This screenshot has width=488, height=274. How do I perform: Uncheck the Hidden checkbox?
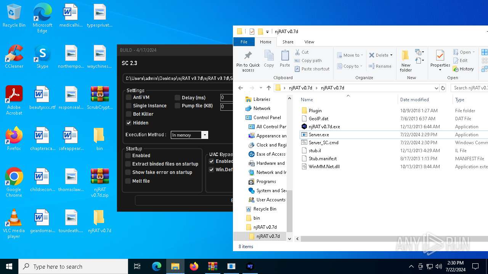pos(129,123)
